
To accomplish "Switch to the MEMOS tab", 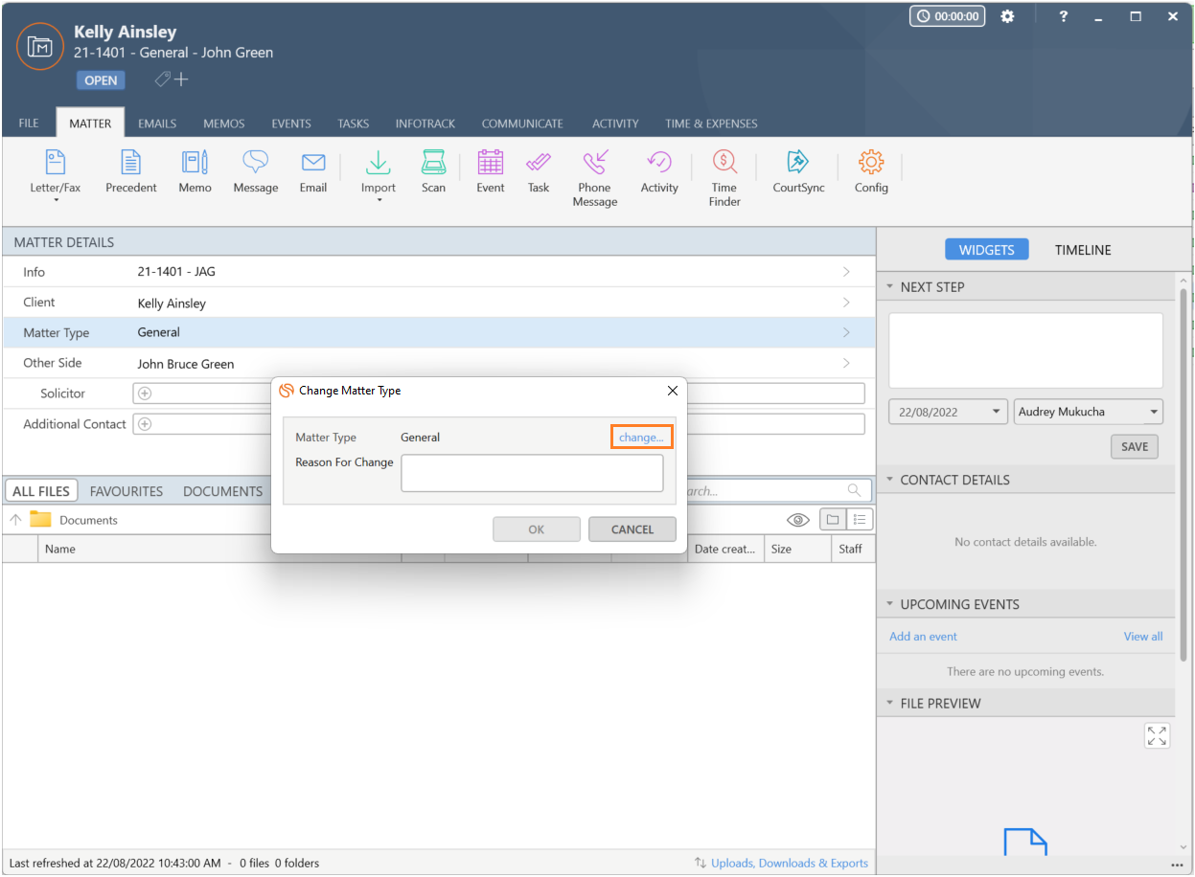I will [x=223, y=124].
